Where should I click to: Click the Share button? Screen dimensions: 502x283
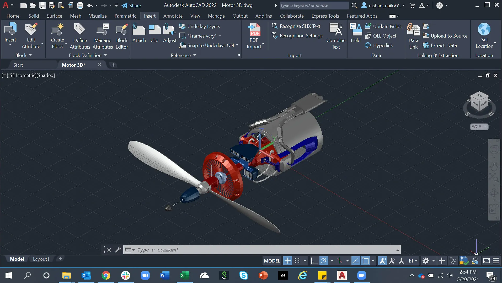[x=131, y=5]
